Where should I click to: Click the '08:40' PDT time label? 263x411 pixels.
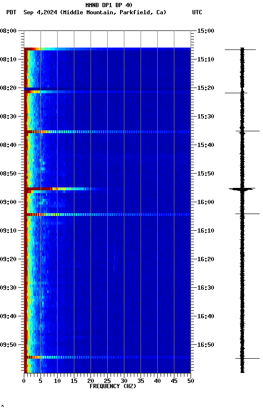click(8, 145)
